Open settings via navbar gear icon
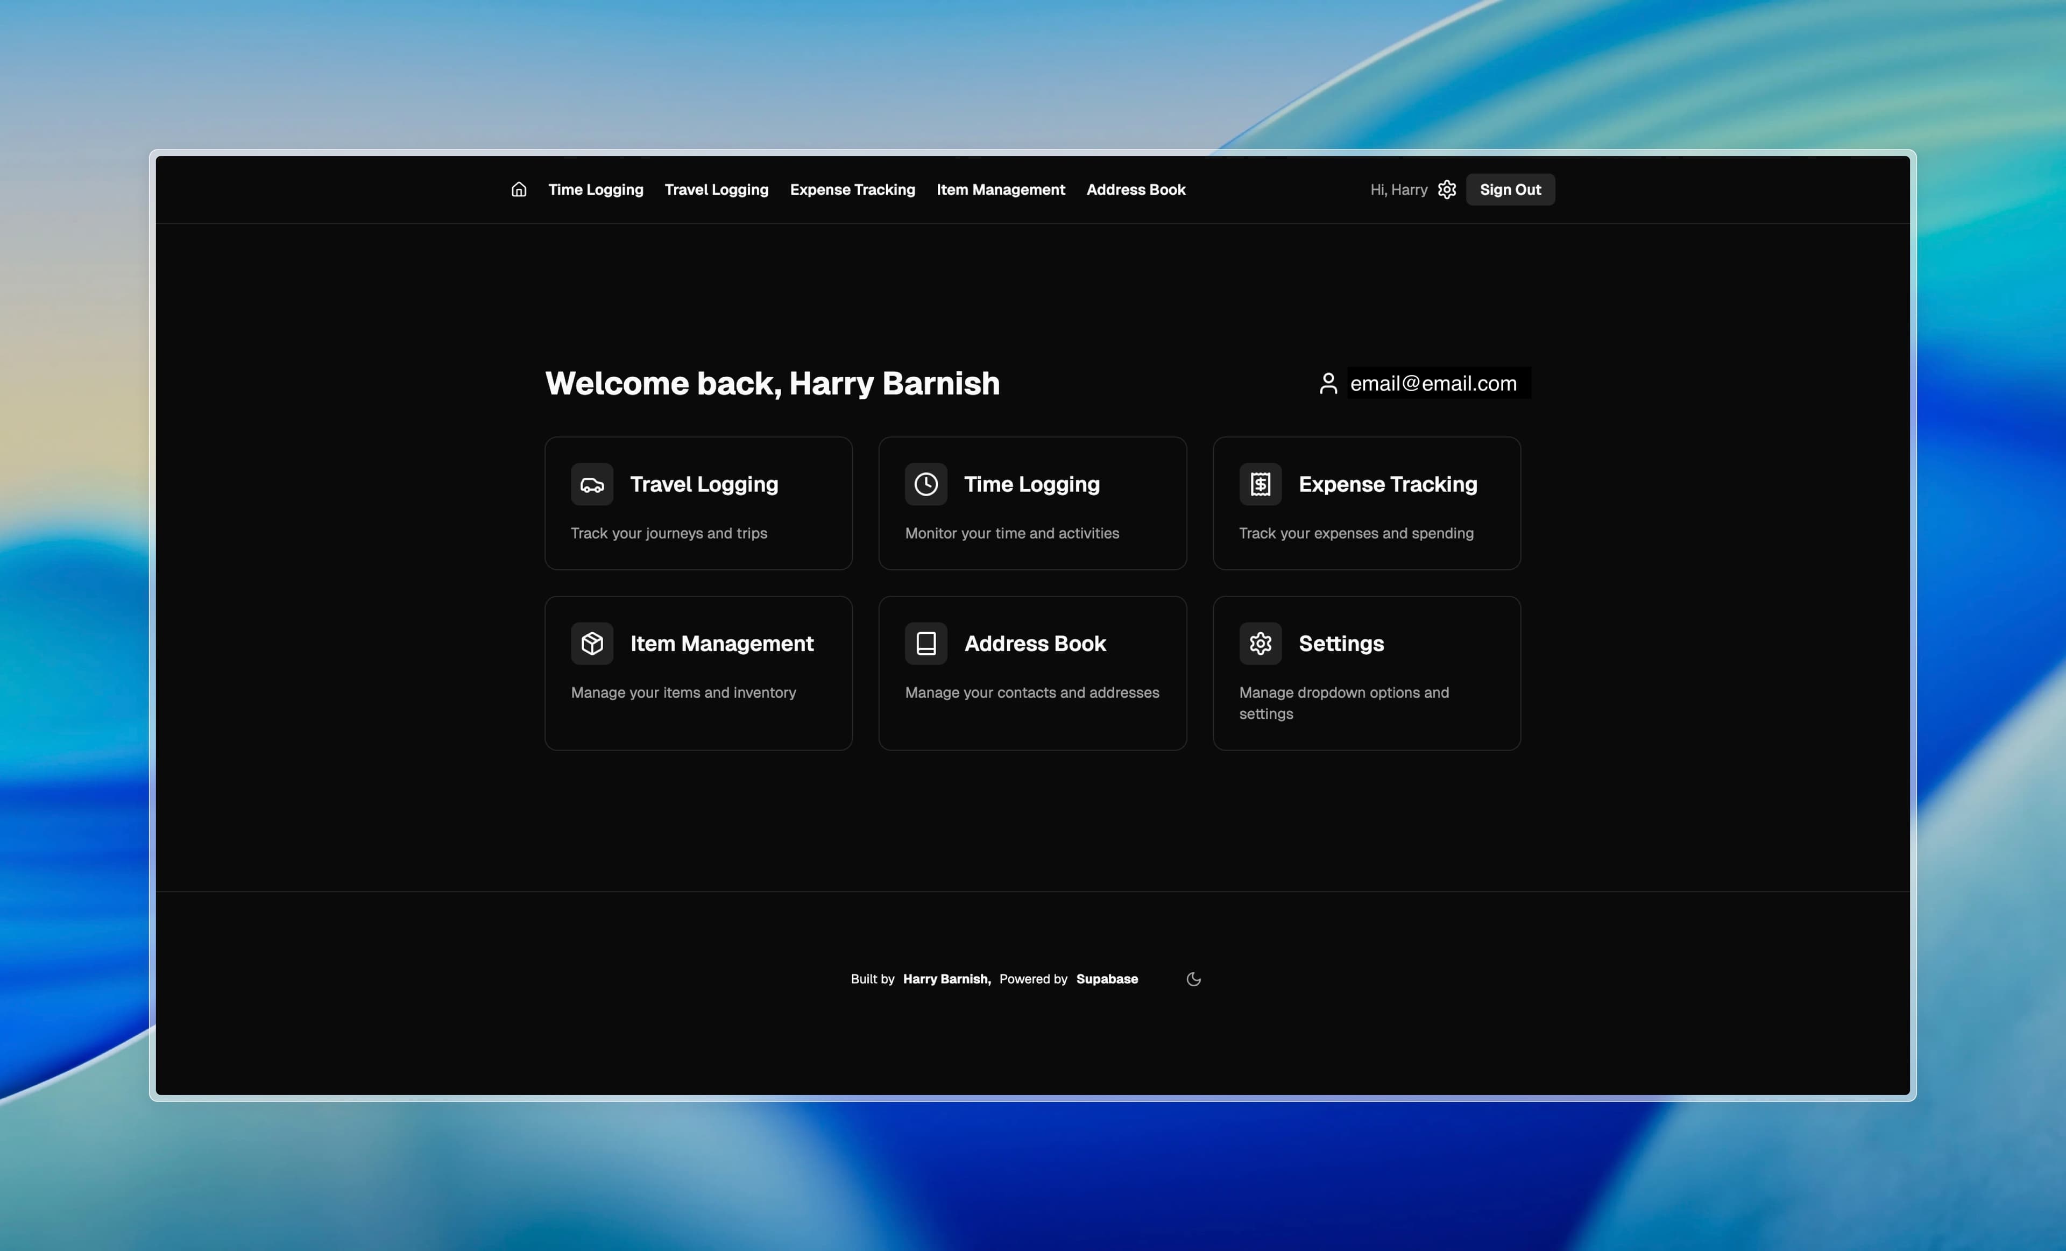The width and height of the screenshot is (2066, 1251). 1446,189
